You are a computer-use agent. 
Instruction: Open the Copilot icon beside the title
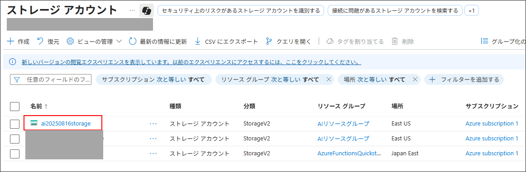click(x=147, y=11)
